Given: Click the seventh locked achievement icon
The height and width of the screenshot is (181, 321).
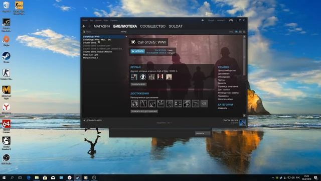Looking at the screenshot, I should point(187,104).
